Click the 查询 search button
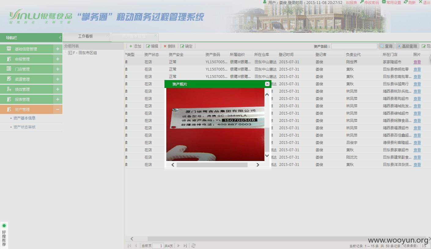This screenshot has height=249, width=431. tap(386, 46)
